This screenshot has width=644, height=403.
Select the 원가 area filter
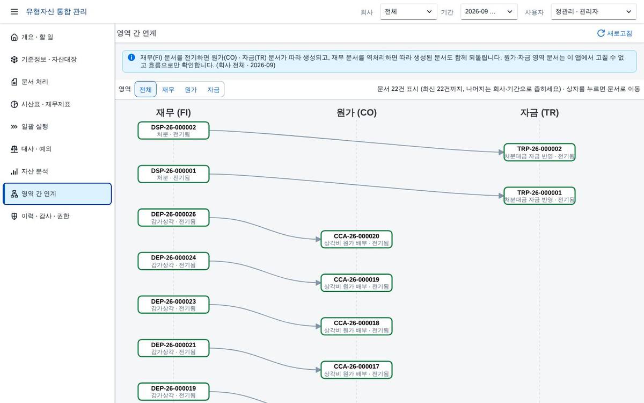(x=191, y=90)
